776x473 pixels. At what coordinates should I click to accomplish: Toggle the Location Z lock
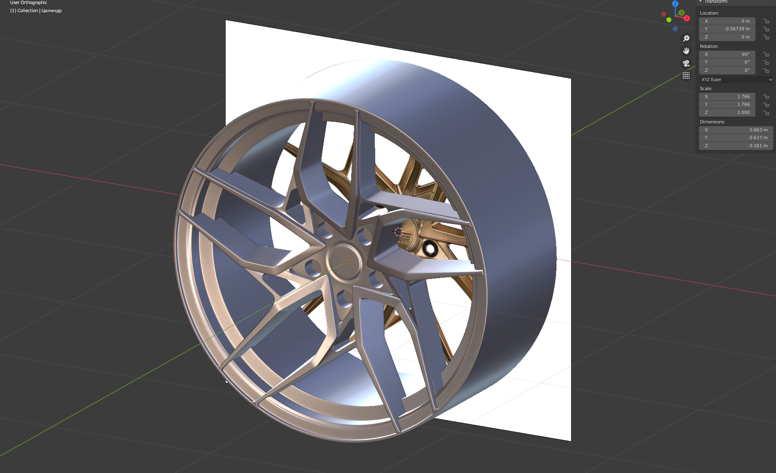click(x=766, y=37)
